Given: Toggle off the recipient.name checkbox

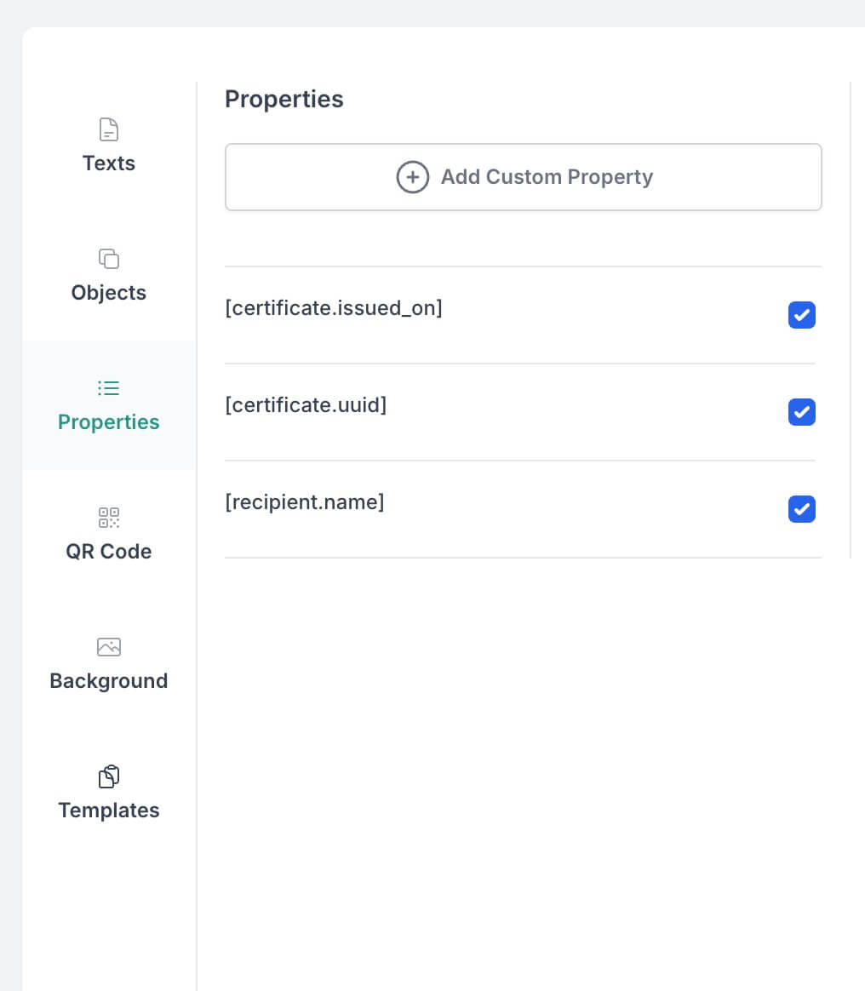Looking at the screenshot, I should pyautogui.click(x=801, y=509).
